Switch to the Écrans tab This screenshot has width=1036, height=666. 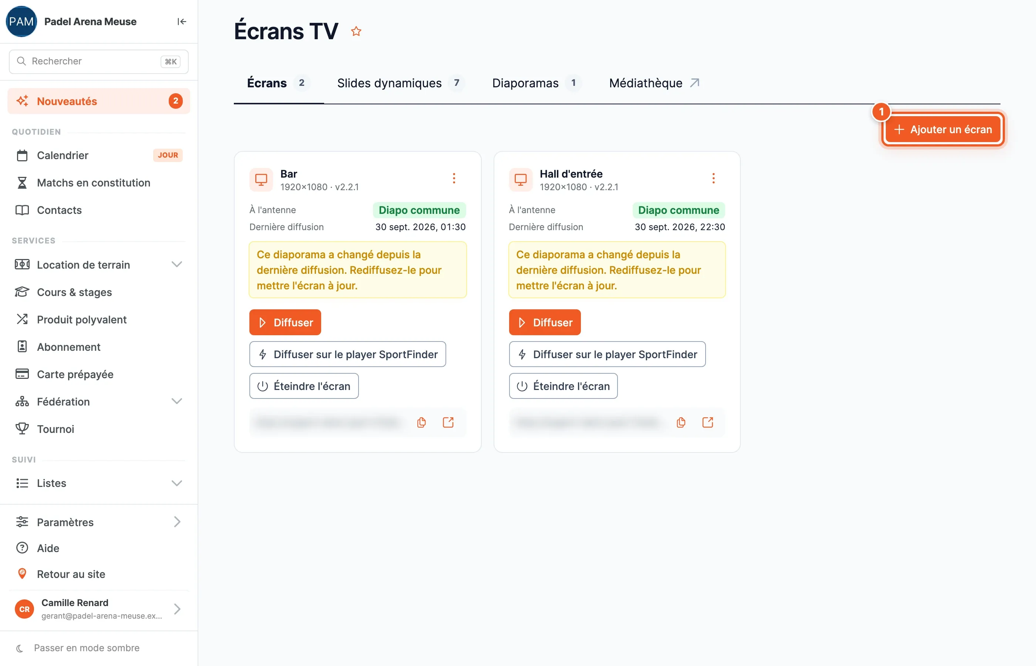click(279, 83)
